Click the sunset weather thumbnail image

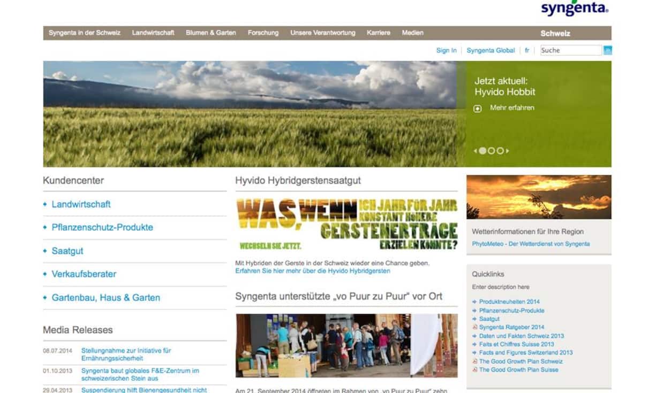click(538, 197)
